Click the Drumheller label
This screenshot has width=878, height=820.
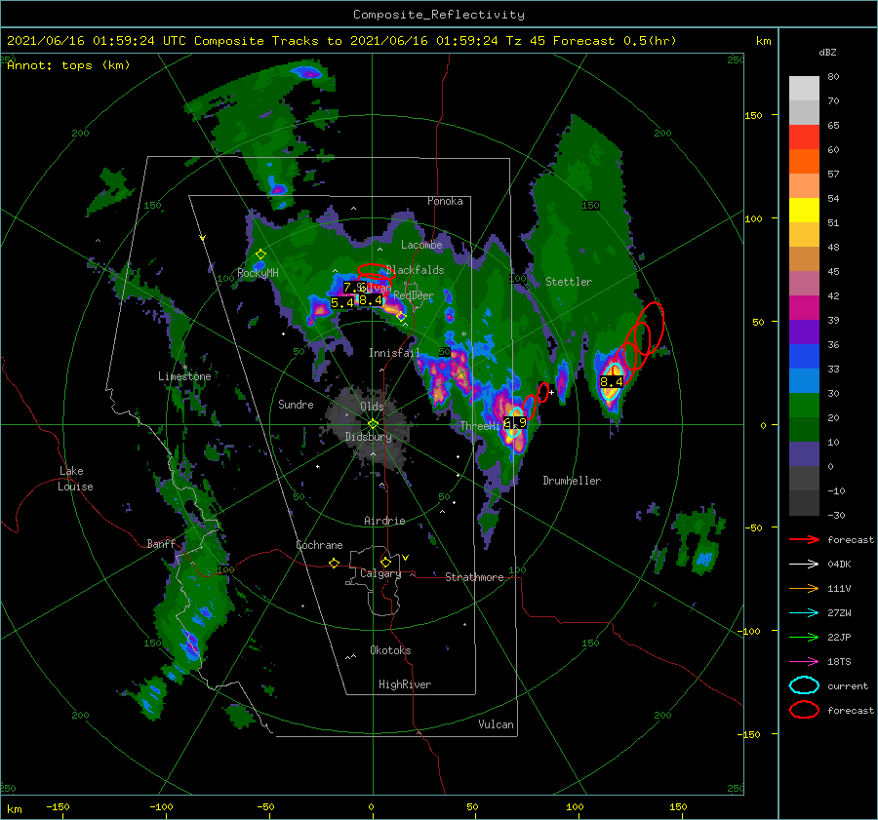pos(572,481)
